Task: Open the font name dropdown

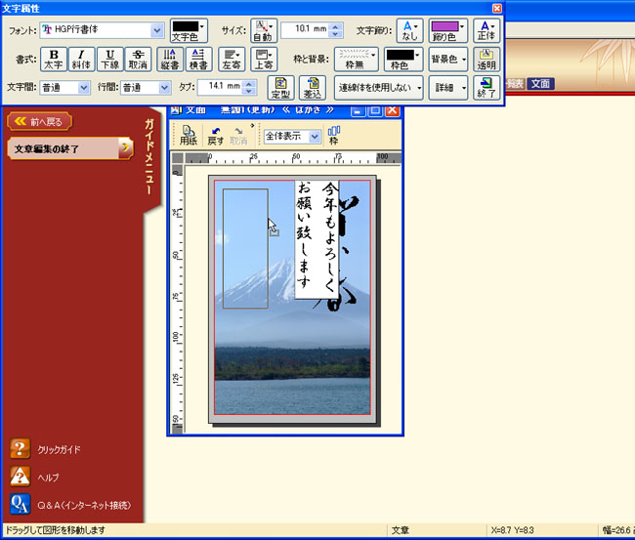Action: pyautogui.click(x=157, y=30)
